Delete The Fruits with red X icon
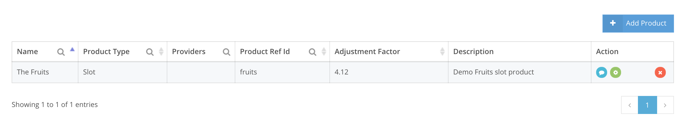 [660, 72]
